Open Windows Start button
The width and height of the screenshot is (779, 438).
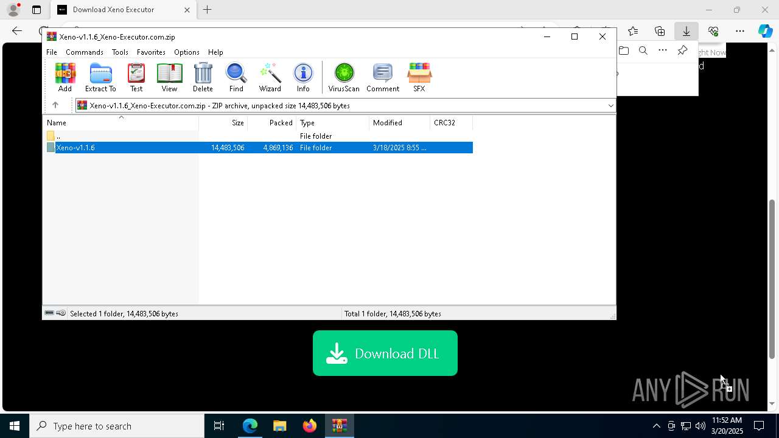15,426
